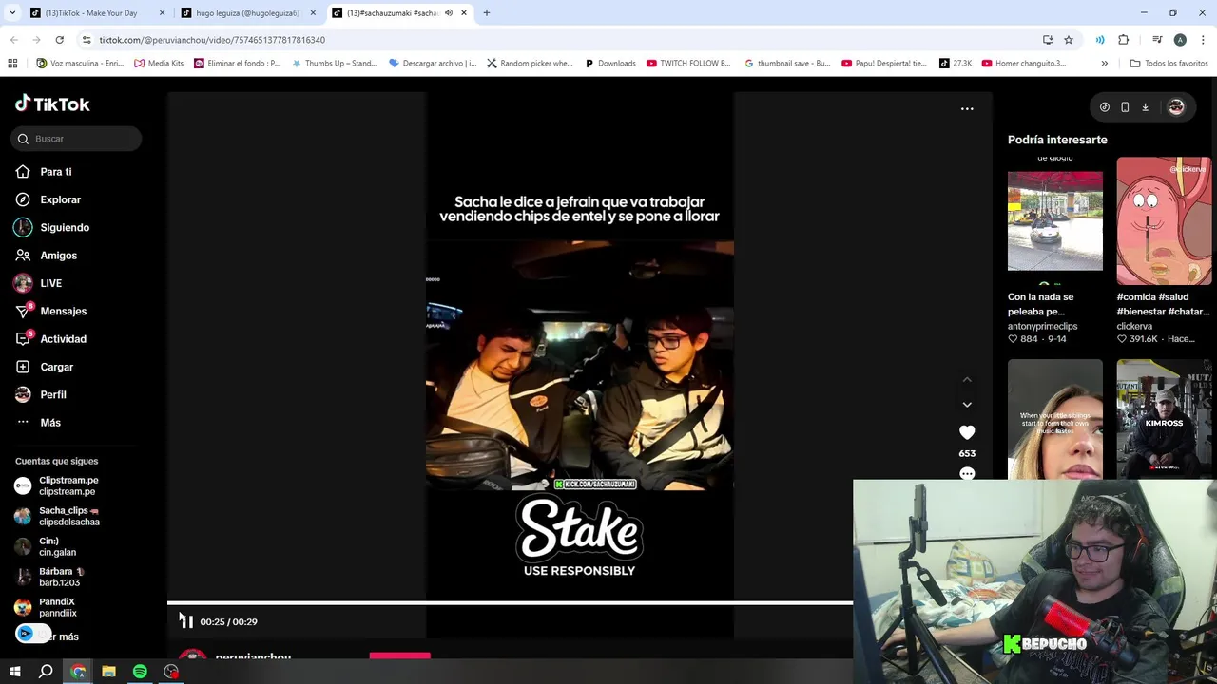Open the three-dot video options menu
The width and height of the screenshot is (1217, 684).
[x=967, y=108]
